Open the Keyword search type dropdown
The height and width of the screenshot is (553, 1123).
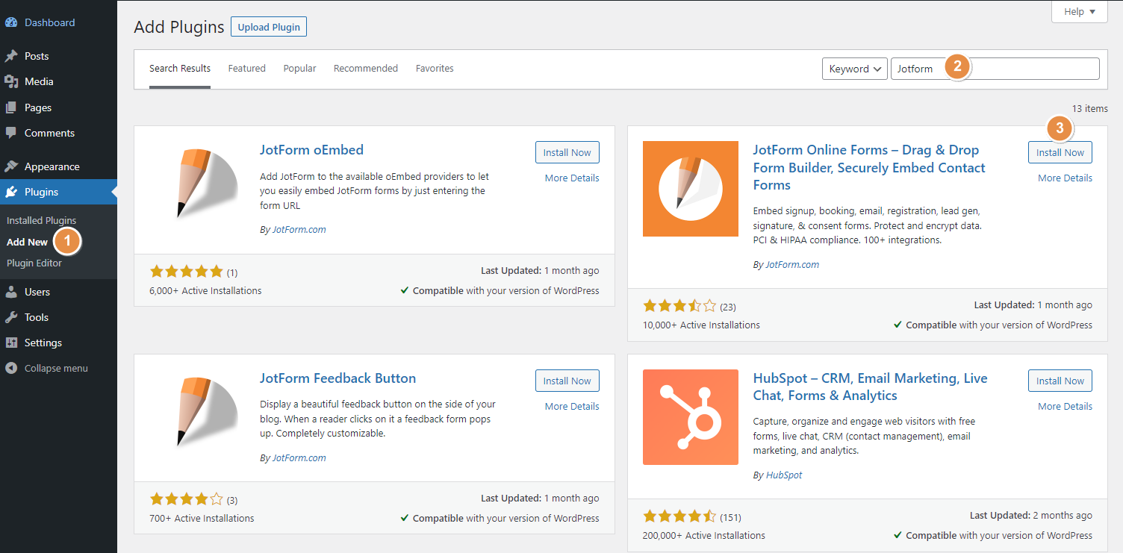[854, 69]
